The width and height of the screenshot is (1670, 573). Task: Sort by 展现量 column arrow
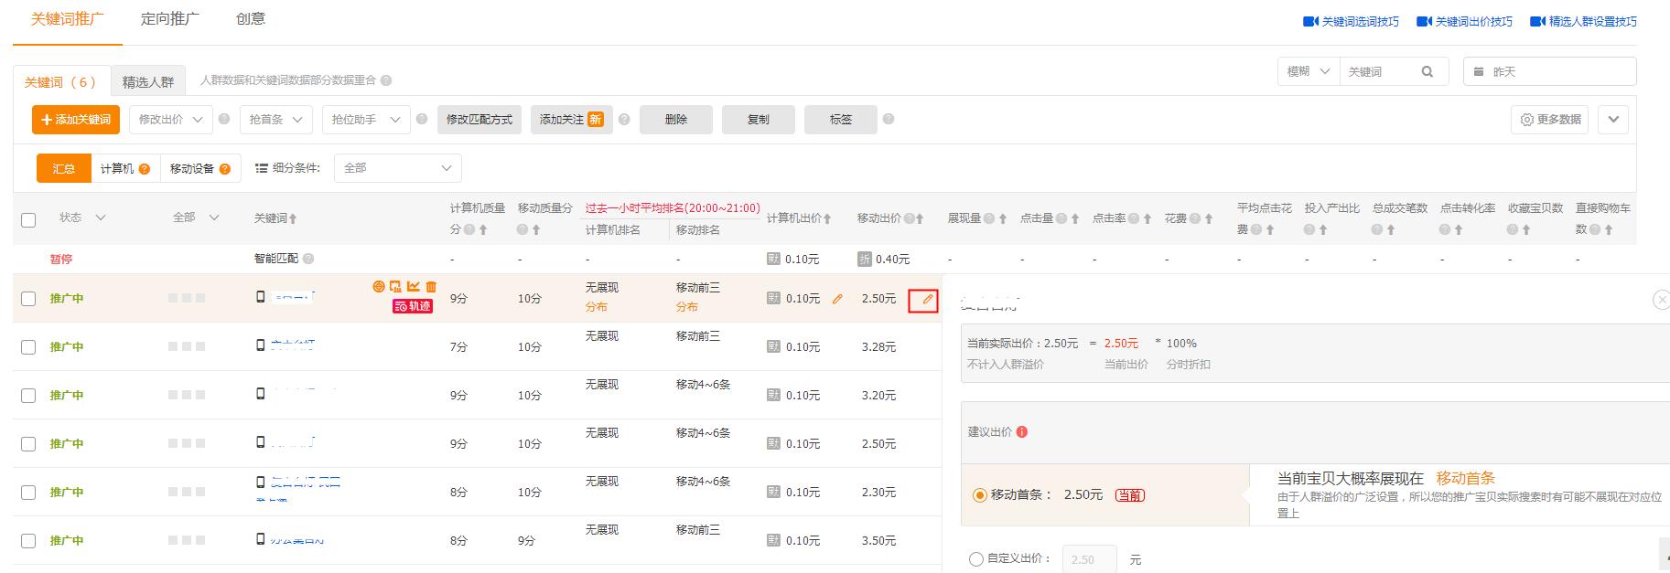point(1003,218)
